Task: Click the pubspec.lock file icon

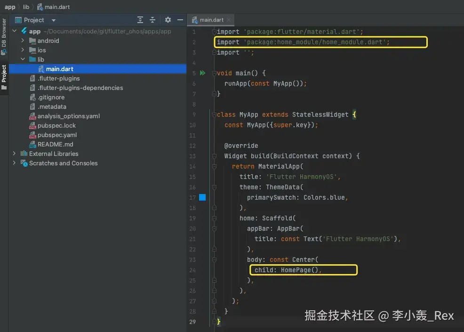Action: pyautogui.click(x=32, y=126)
